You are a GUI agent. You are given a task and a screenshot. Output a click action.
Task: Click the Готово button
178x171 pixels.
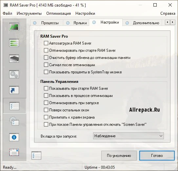point(157,156)
